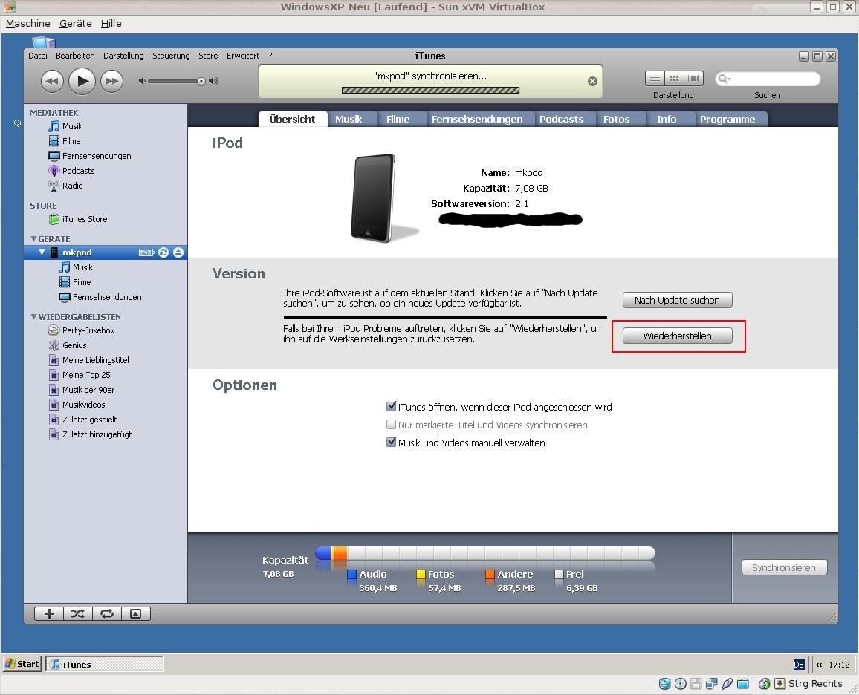Cancel the mkpod sync with the X icon
The width and height of the screenshot is (859, 695).
(592, 81)
